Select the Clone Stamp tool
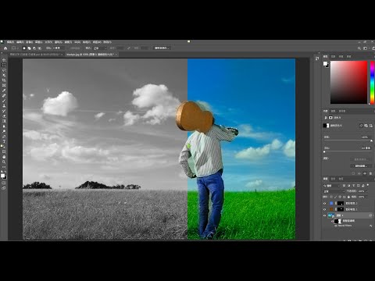The height and width of the screenshot is (281, 375). click(x=4, y=106)
